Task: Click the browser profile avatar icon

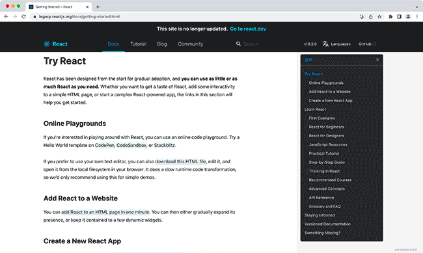Action: 408,17
